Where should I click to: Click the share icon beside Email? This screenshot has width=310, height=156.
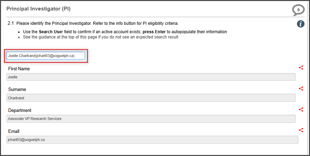click(x=301, y=130)
